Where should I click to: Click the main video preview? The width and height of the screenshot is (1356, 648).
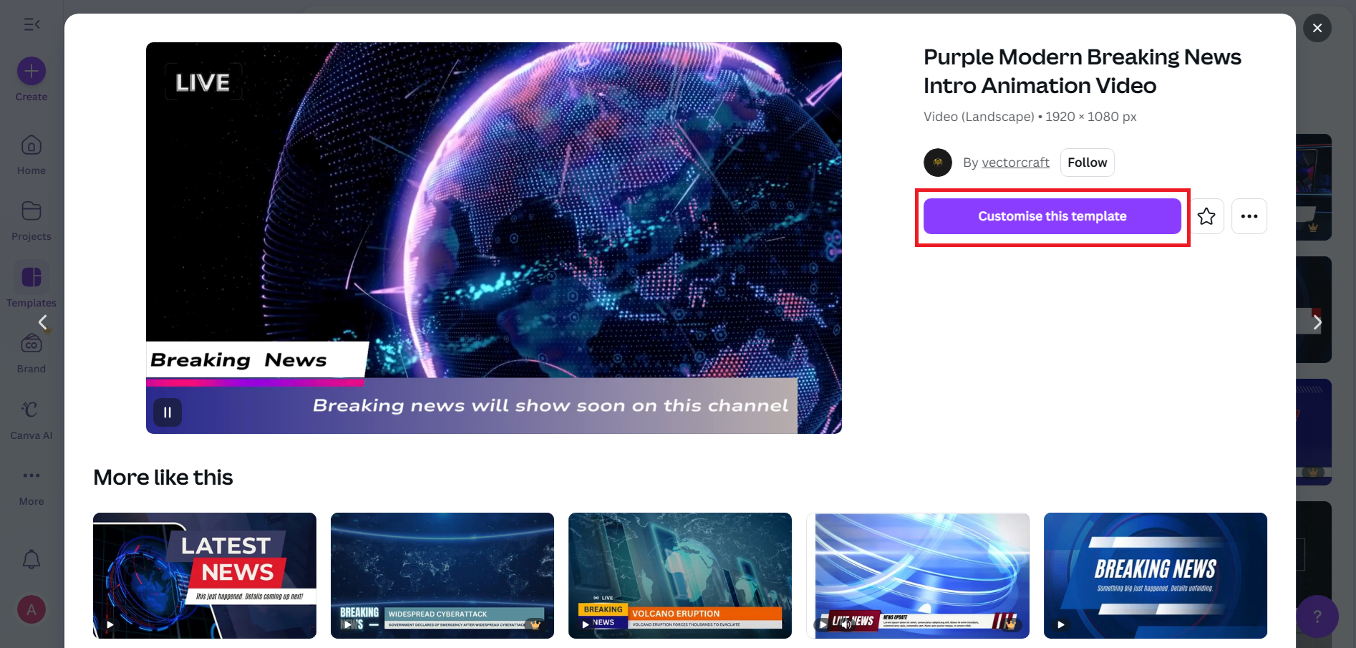(494, 238)
